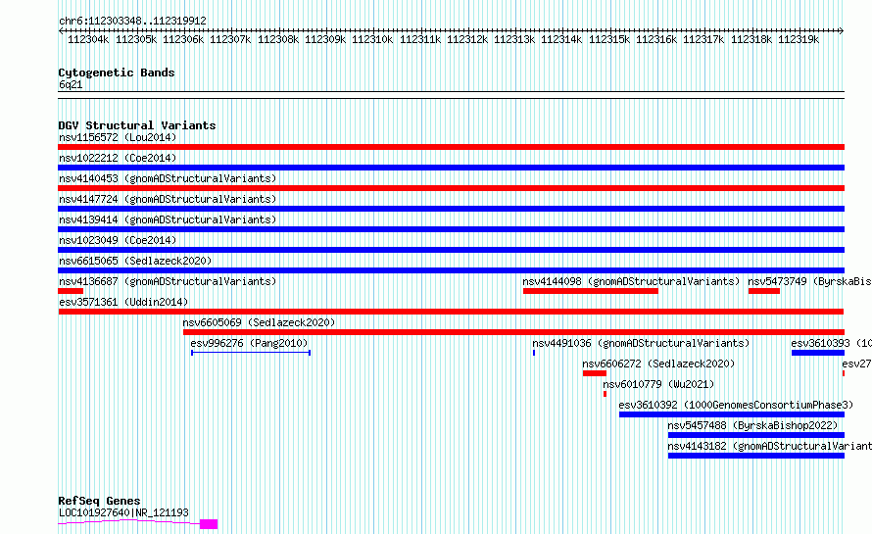Click the 6q21 cytogenetic band line
Image resolution: width=872 pixels, height=534 pixels.
tap(451, 95)
